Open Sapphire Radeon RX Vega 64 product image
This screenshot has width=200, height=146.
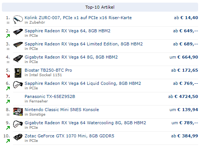point(18,32)
